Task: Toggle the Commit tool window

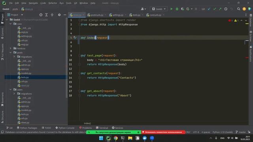Action: pyautogui.click(x=2, y=33)
